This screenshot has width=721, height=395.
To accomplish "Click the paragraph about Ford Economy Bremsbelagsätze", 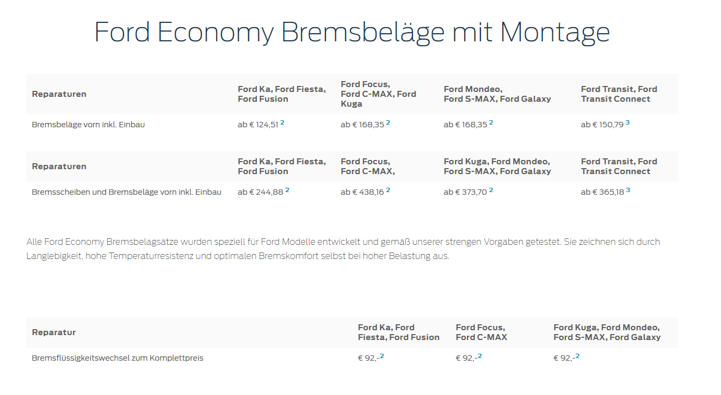I will 343,249.
